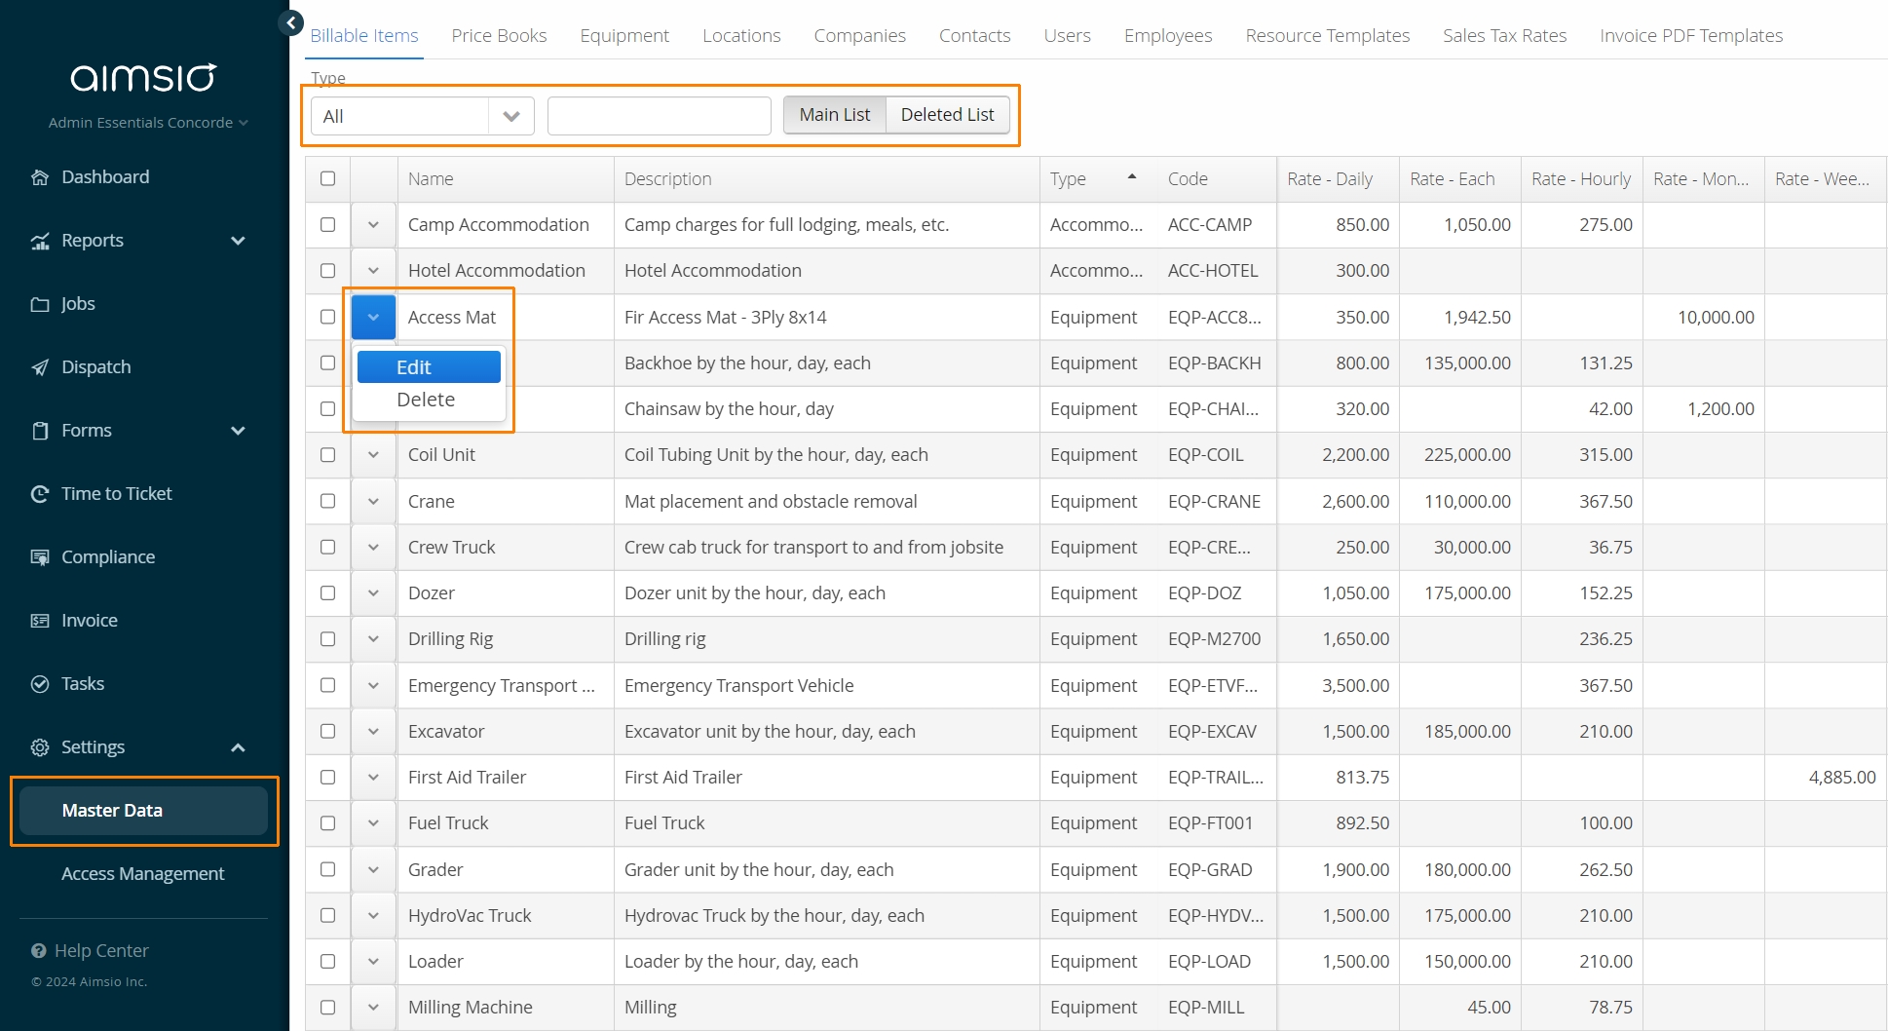
Task: Toggle the select-all checkbox in the header
Action: [328, 178]
